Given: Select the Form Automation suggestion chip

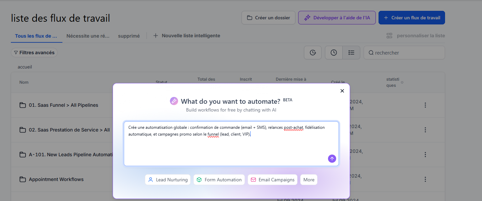Looking at the screenshot, I should [x=219, y=180].
